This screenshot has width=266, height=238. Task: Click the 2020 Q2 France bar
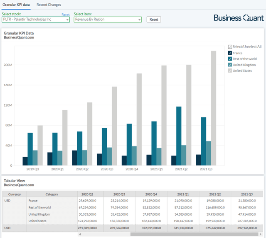(x=75, y=158)
